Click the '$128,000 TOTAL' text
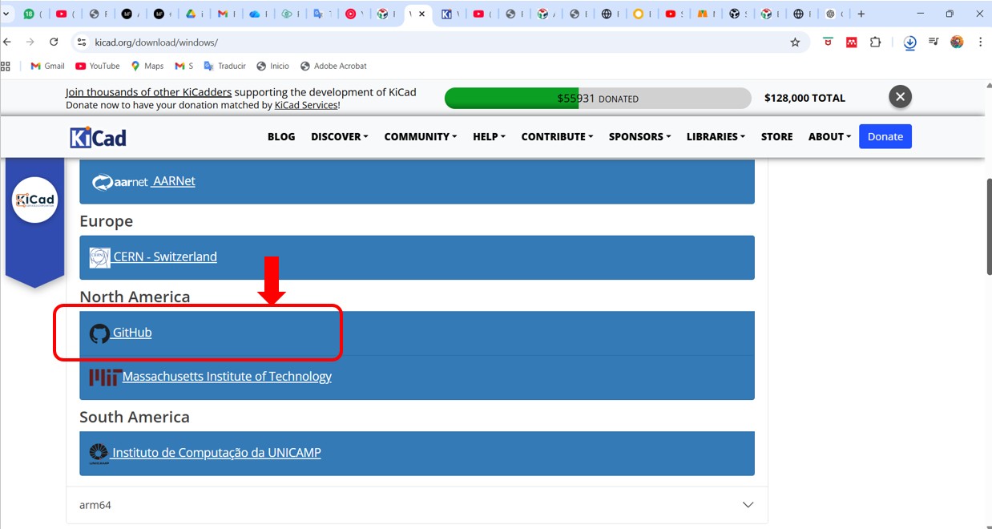The width and height of the screenshot is (992, 529). pos(804,98)
